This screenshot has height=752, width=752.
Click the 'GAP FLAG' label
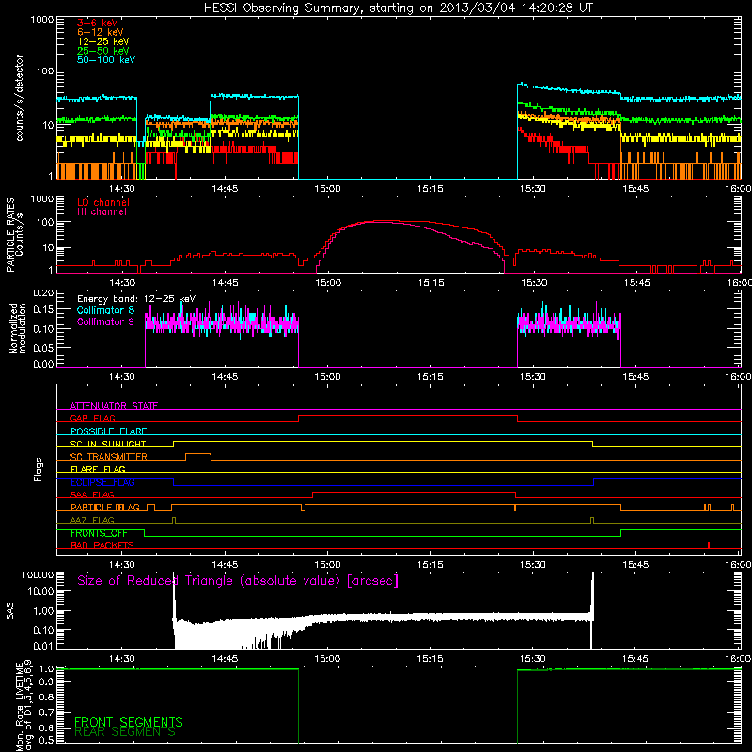pos(92,418)
